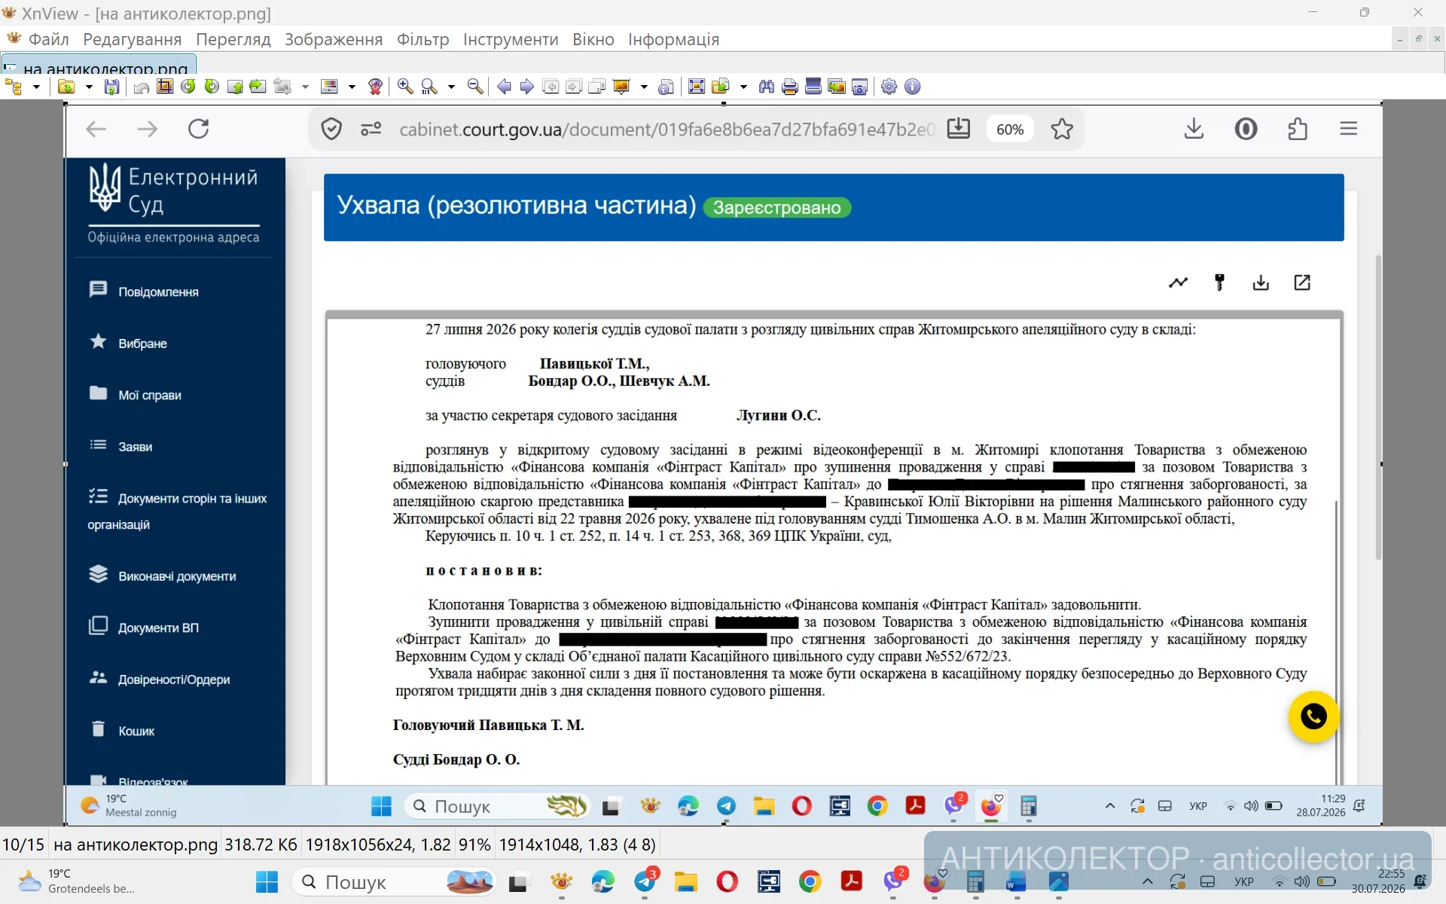Open the Файл menu
This screenshot has width=1446, height=904.
tap(48, 39)
